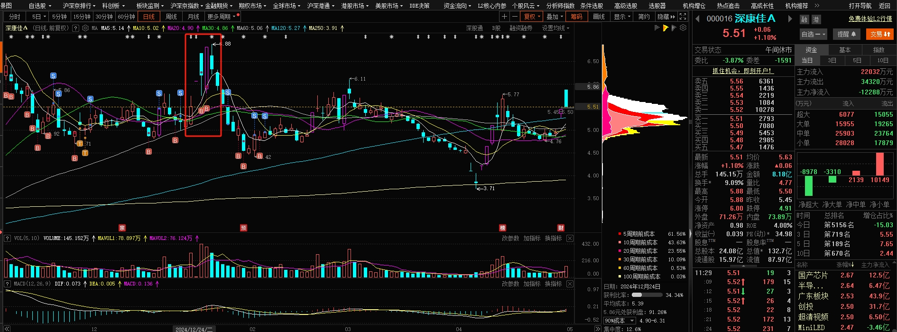Viewport: 897px width, 332px height.
Task: Toggle 隐藏 to hide the side panel
Action: click(x=666, y=17)
